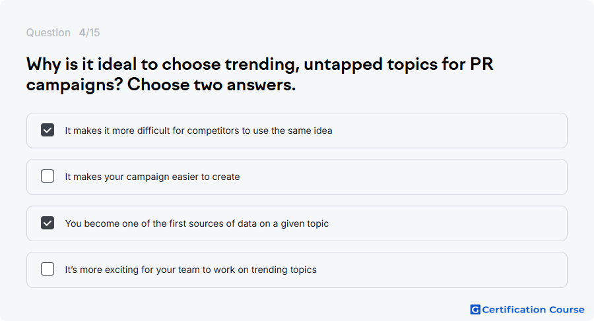Select the "It makes your campaign easier" answer text
Viewport: 594px width, 321px height.
pos(152,177)
